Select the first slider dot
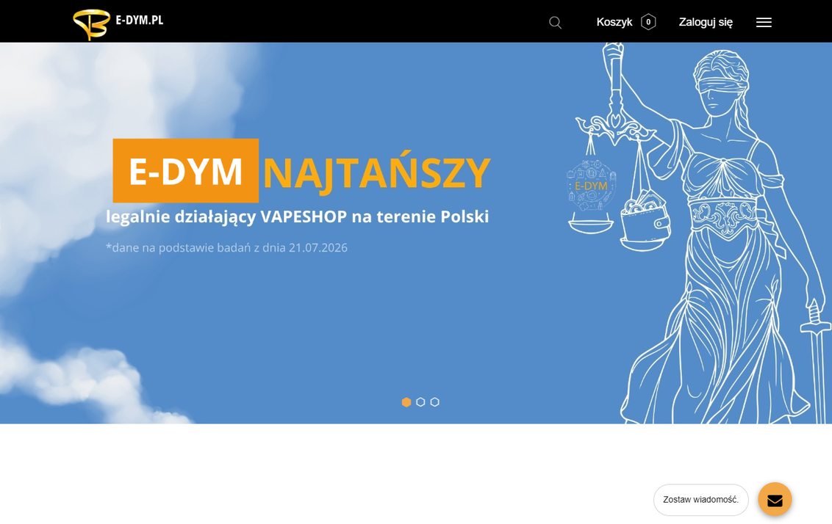The image size is (832, 524). (x=406, y=402)
